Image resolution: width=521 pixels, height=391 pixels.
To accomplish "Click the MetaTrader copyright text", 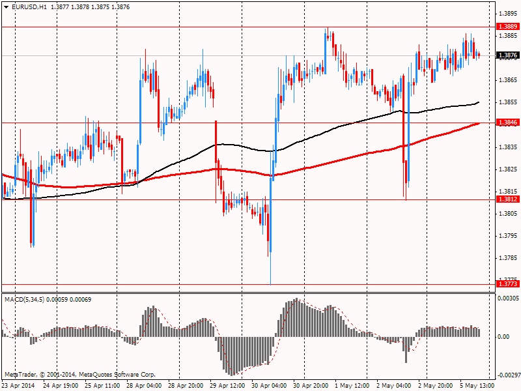I will click(80, 375).
